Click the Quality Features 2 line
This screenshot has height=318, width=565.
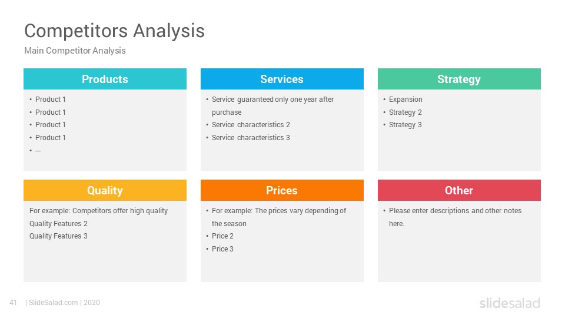58,224
